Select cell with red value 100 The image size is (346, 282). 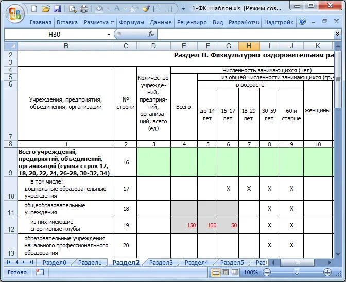207,225
